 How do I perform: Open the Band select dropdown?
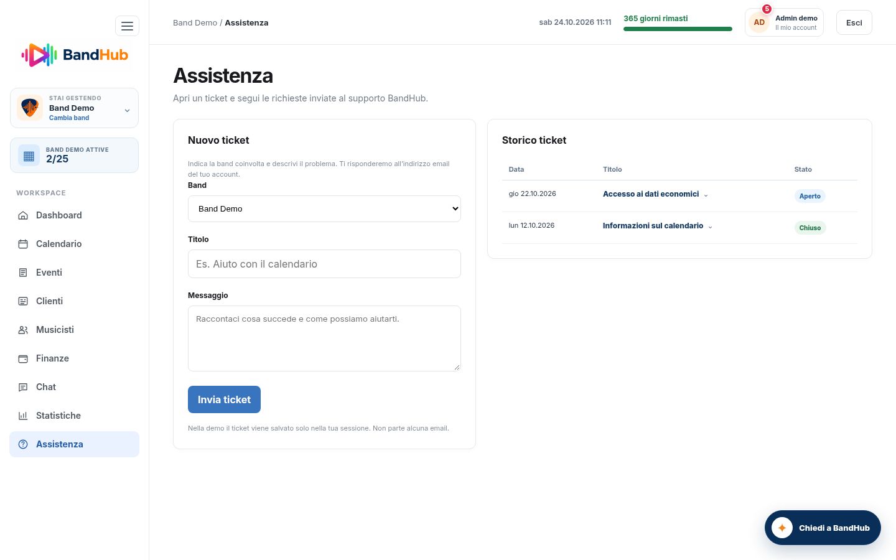tap(324, 209)
